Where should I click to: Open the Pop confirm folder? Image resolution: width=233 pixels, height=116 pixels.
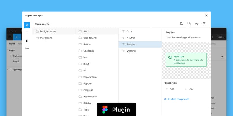pyautogui.click(x=97, y=77)
